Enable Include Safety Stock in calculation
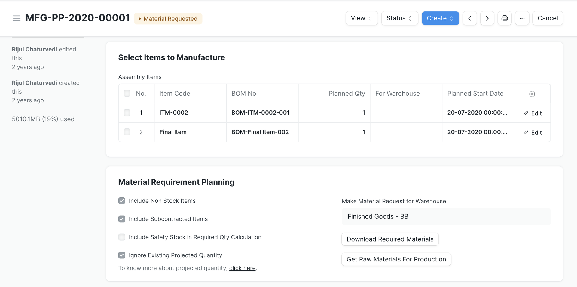 coord(122,237)
